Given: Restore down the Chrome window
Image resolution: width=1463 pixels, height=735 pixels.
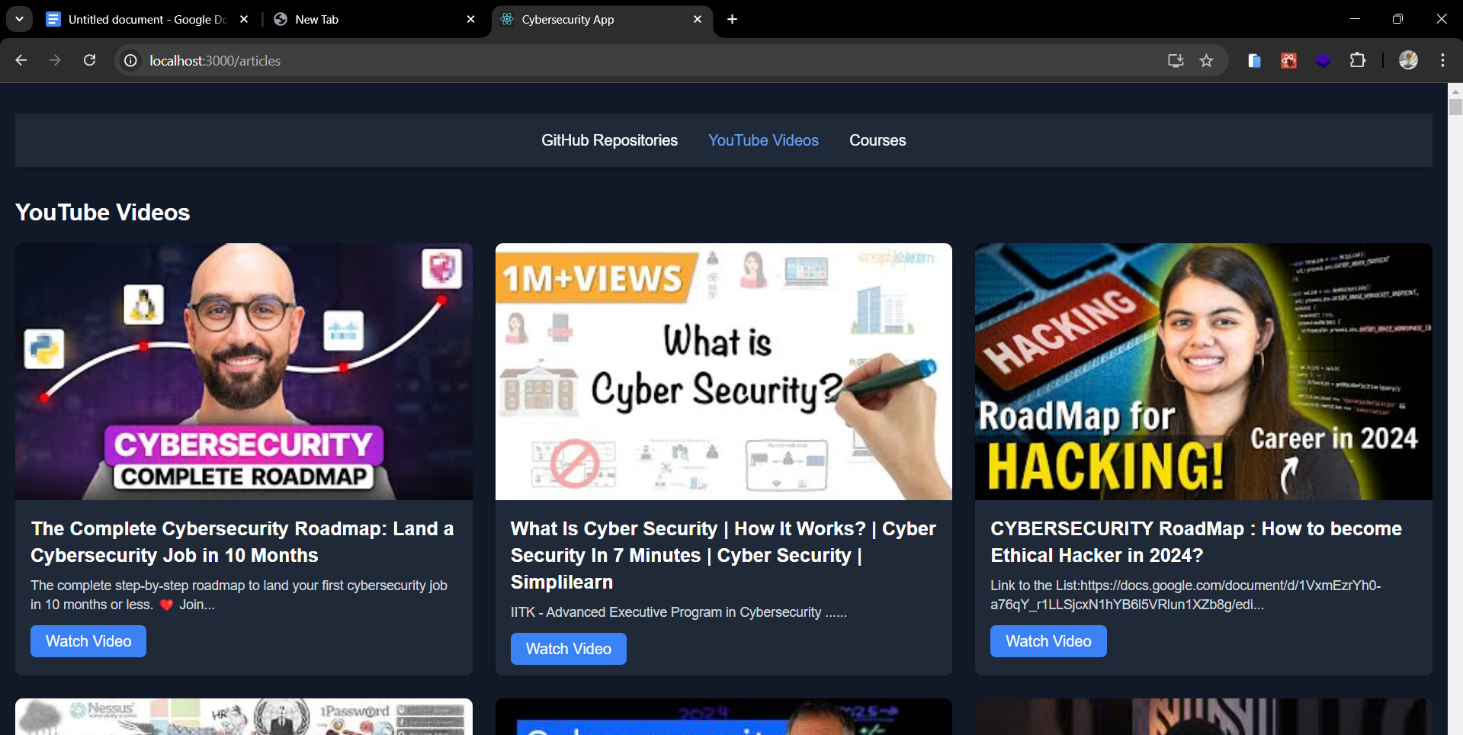Looking at the screenshot, I should [1397, 19].
